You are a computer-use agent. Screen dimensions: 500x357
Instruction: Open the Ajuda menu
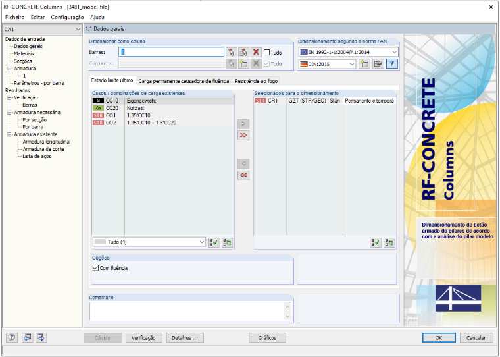(x=97, y=17)
